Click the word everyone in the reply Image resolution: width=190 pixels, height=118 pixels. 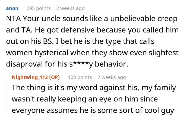click(28, 110)
